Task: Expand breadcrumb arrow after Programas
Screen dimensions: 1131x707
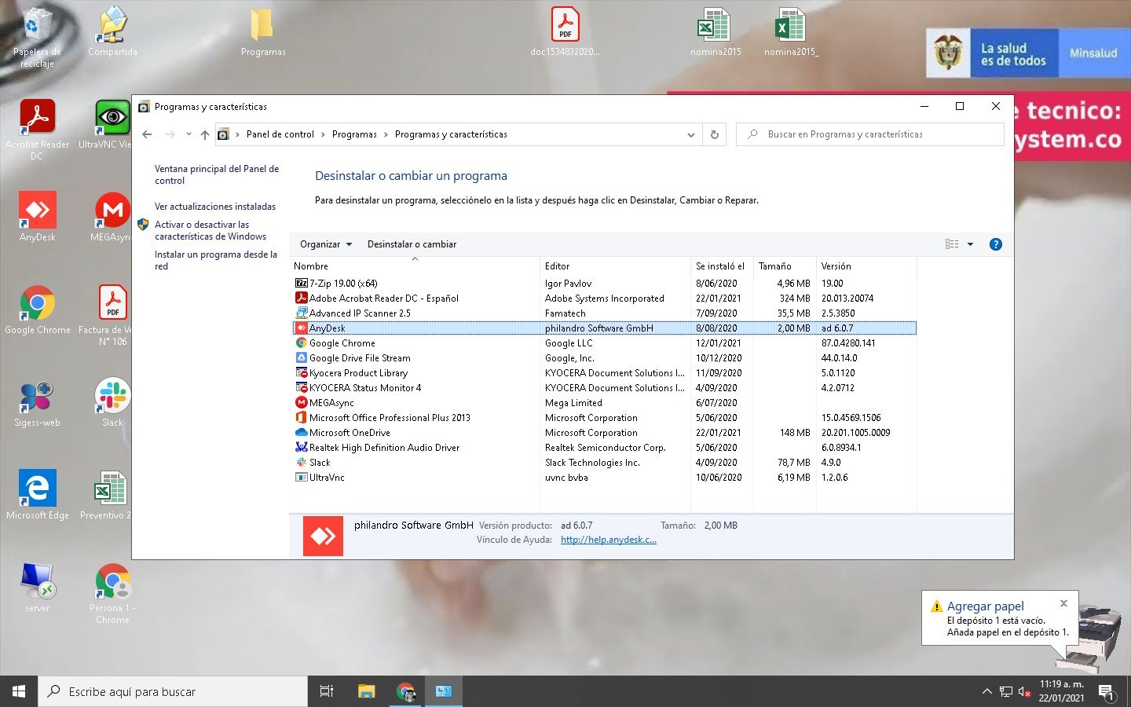Action: pyautogui.click(x=386, y=134)
